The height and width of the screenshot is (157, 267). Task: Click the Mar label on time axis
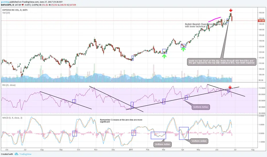pos(164,150)
